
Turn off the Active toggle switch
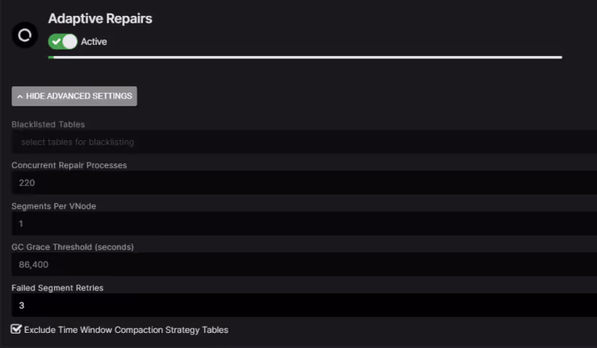[x=63, y=42]
